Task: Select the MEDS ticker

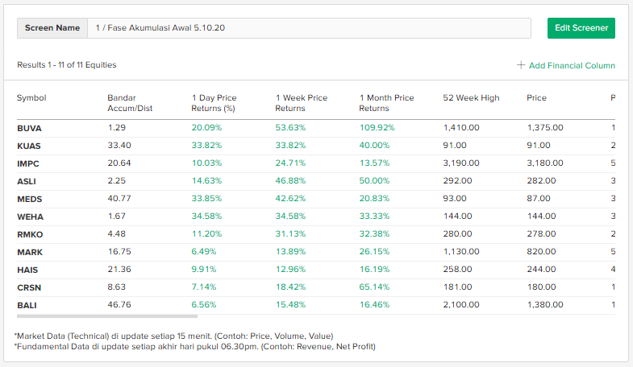Action: pos(29,199)
